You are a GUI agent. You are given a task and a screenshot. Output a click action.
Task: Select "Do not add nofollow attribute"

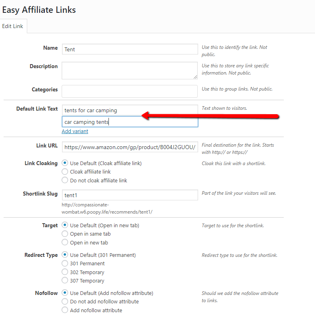coord(64,302)
